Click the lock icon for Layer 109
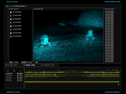This screenshot has width=126, height=94. tap(18, 75)
